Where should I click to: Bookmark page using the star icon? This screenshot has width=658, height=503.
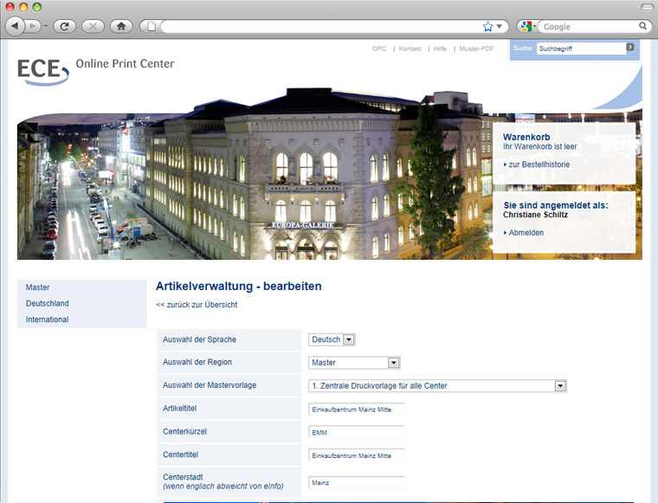pos(487,27)
